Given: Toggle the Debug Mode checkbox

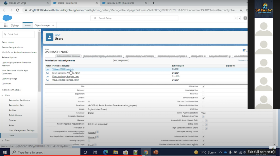Looking at the screenshot, I should point(203,124).
